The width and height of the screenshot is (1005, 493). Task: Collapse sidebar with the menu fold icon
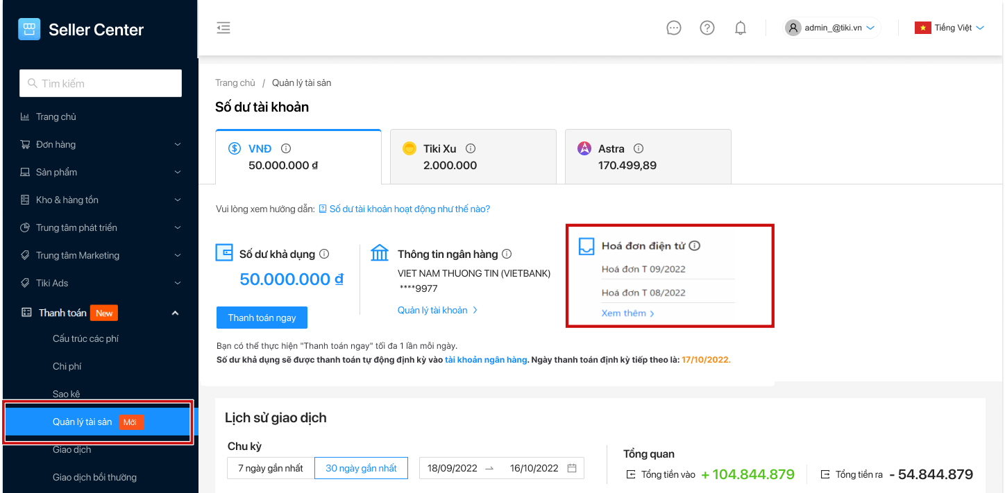tap(223, 28)
